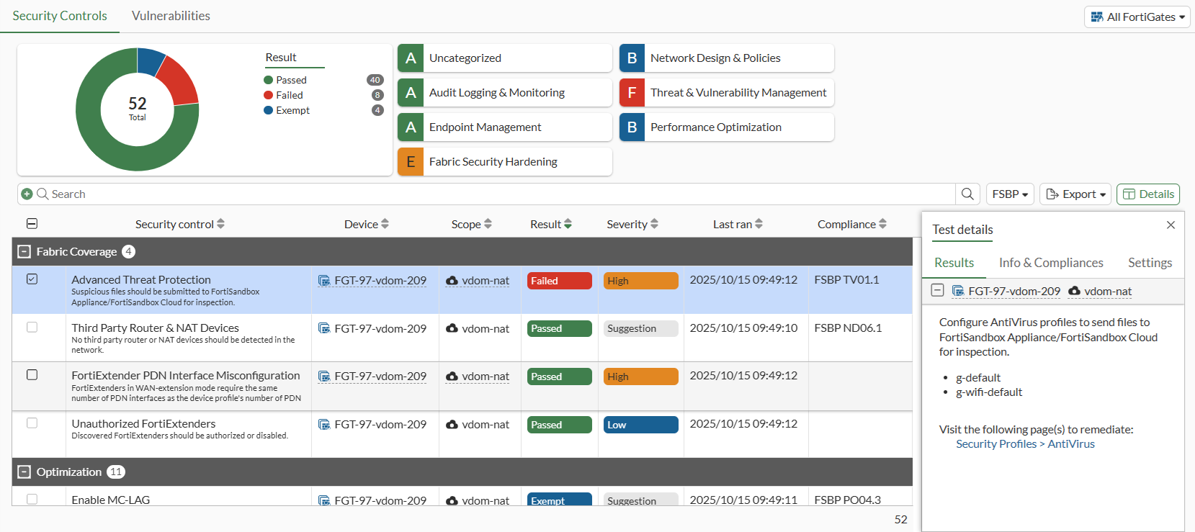Viewport: 1195px width, 532px height.
Task: Click the FGT-97-vdom-209 device icon in details
Action: point(958,291)
